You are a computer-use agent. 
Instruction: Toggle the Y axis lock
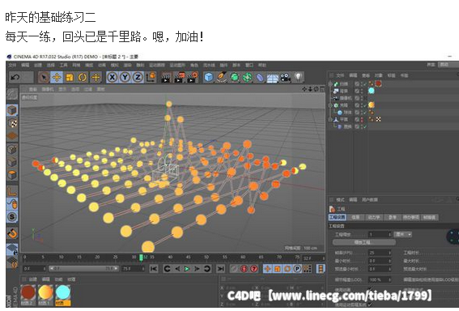tap(125, 78)
